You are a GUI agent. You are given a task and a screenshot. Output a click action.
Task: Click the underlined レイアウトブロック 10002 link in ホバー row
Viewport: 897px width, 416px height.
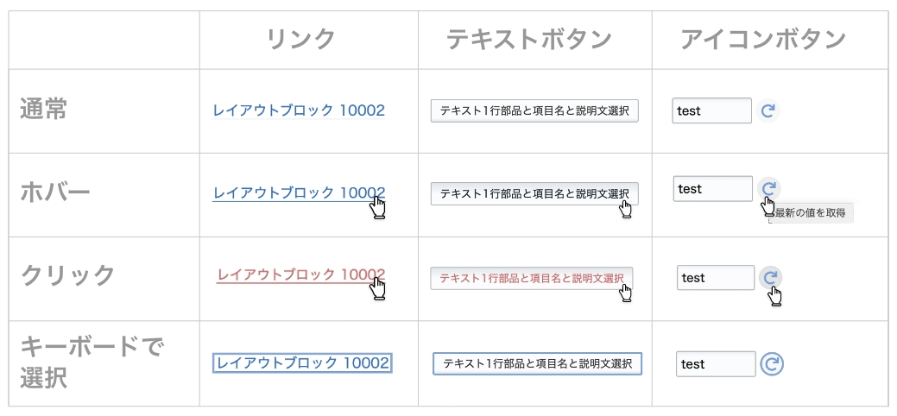point(299,192)
